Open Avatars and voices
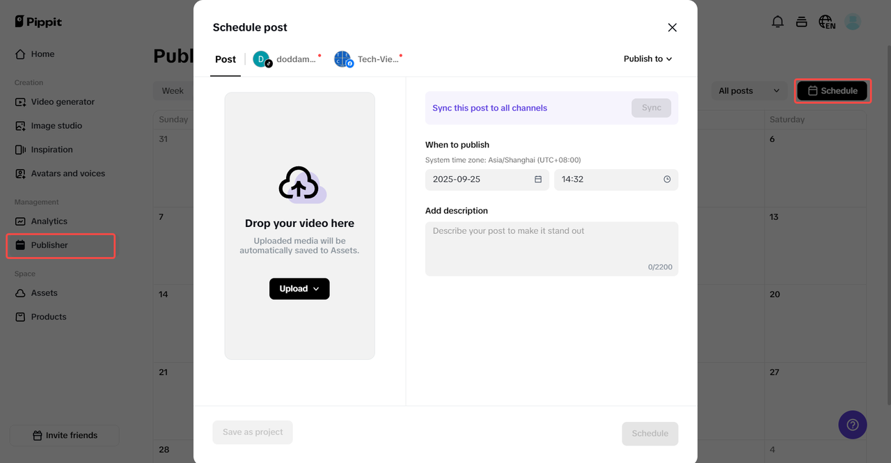This screenshot has width=891, height=463. 67,173
